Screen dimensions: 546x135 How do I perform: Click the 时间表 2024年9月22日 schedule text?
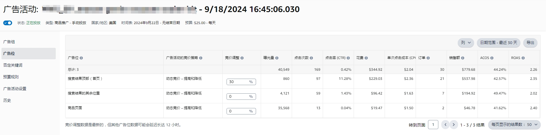[150, 23]
